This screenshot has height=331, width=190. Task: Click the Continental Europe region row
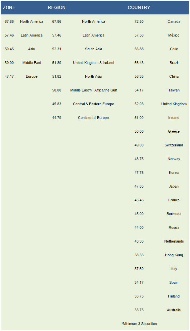[x=93, y=118]
